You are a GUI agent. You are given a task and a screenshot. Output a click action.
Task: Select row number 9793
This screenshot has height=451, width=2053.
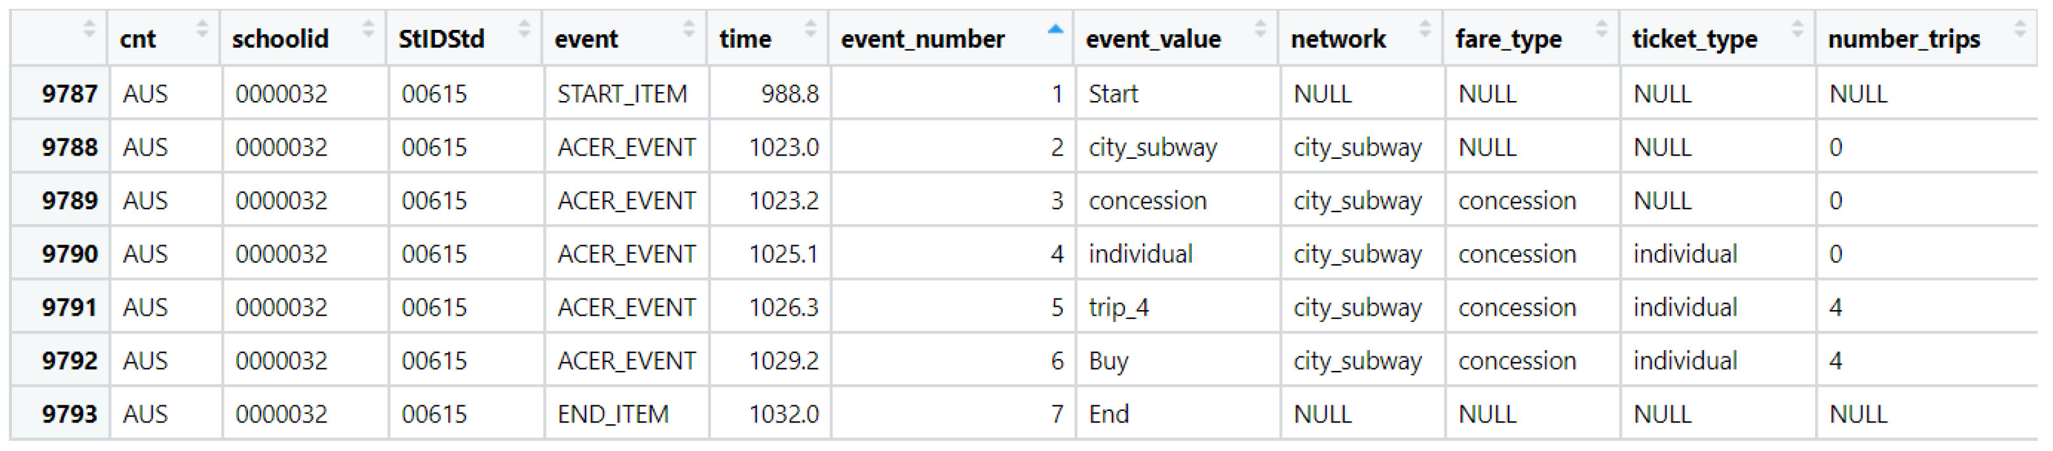click(69, 414)
